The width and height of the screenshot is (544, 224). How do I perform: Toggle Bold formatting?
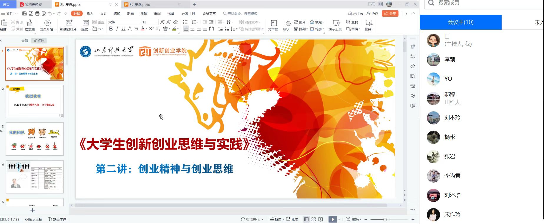(x=111, y=29)
